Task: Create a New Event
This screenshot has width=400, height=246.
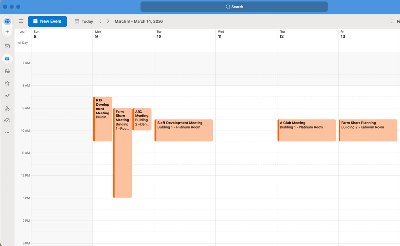Action: point(47,21)
